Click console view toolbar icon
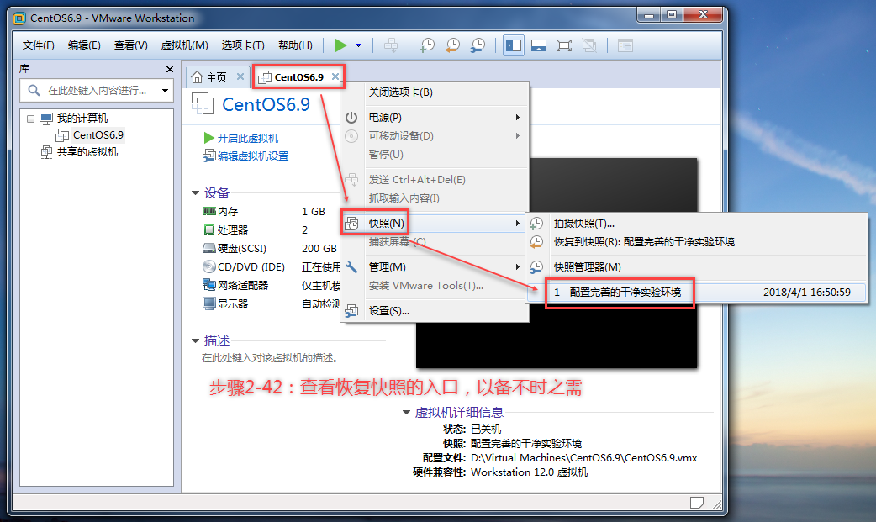Image resolution: width=876 pixels, height=522 pixels. (625, 45)
